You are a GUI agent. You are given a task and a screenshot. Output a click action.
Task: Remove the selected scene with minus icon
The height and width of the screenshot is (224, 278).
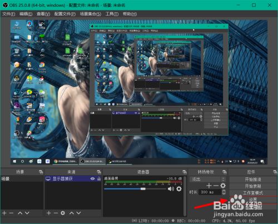click(x=11, y=213)
